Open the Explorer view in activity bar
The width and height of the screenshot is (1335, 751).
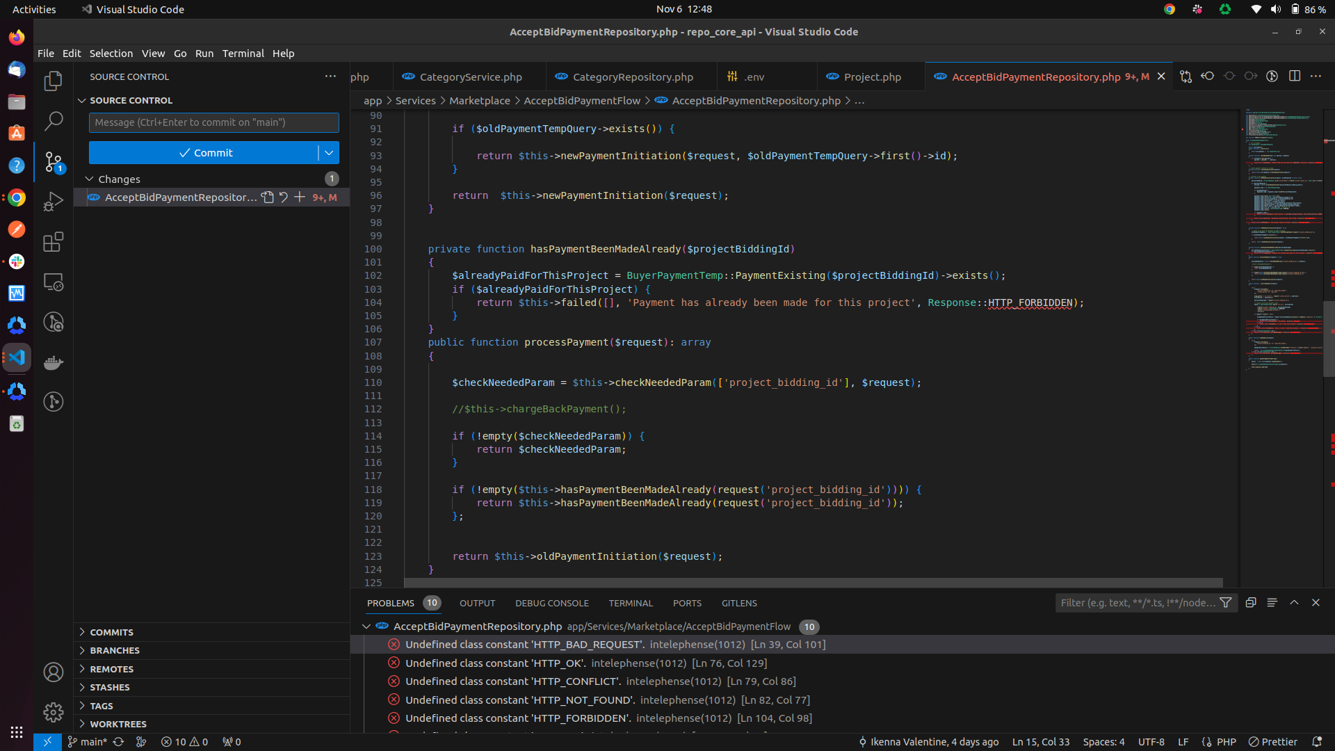coord(54,81)
